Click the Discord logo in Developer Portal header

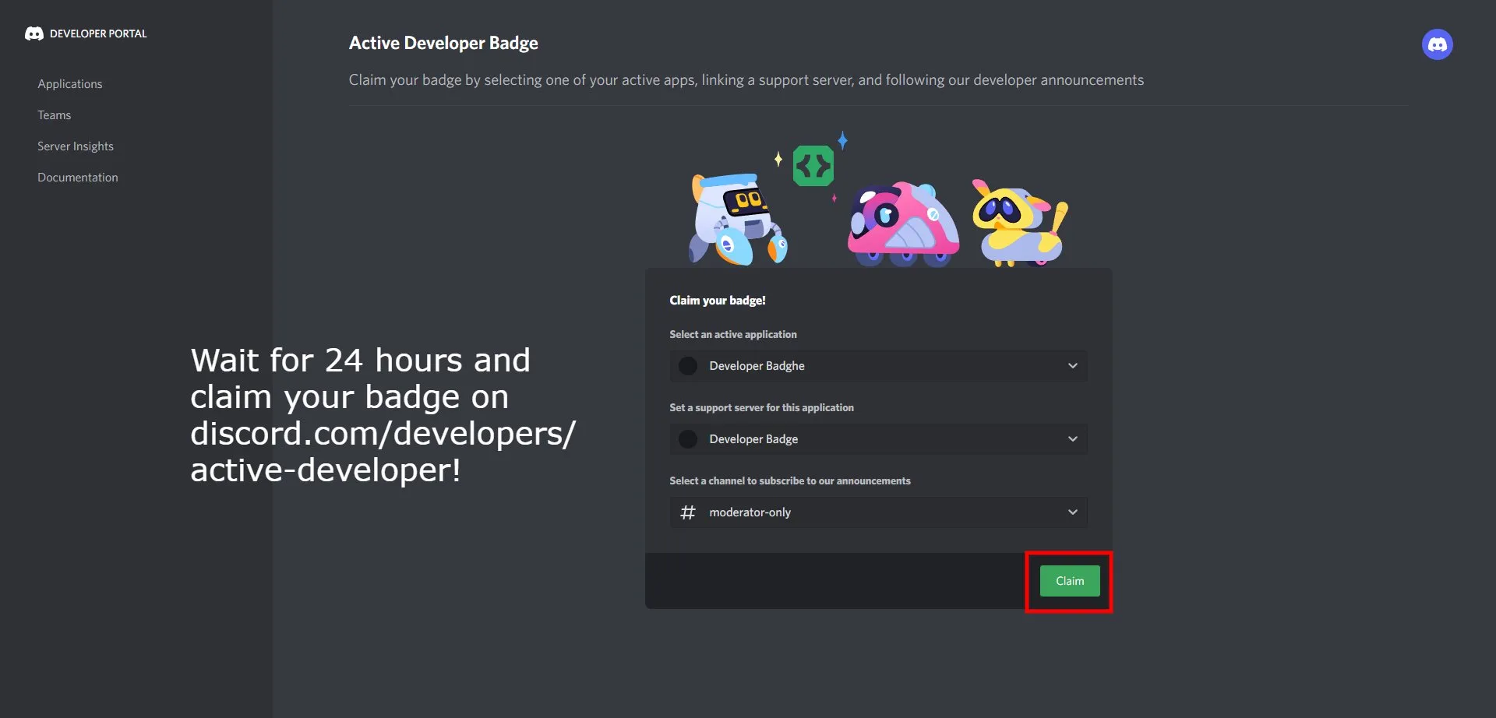tap(34, 33)
